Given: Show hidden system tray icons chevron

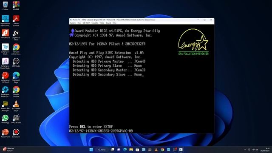Looking at the screenshot, I should coord(245,150).
